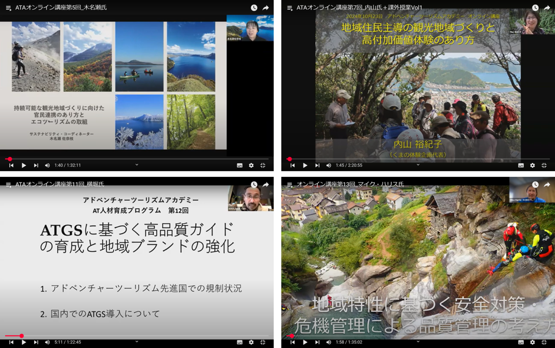Toggle subtitles in 第5回_木名瀬氏 player
The height and width of the screenshot is (348, 555).
(x=240, y=165)
